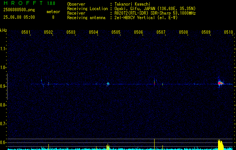Click the Receiving Location label
Viewport: 236px width, 150px height.
pos(87,9)
